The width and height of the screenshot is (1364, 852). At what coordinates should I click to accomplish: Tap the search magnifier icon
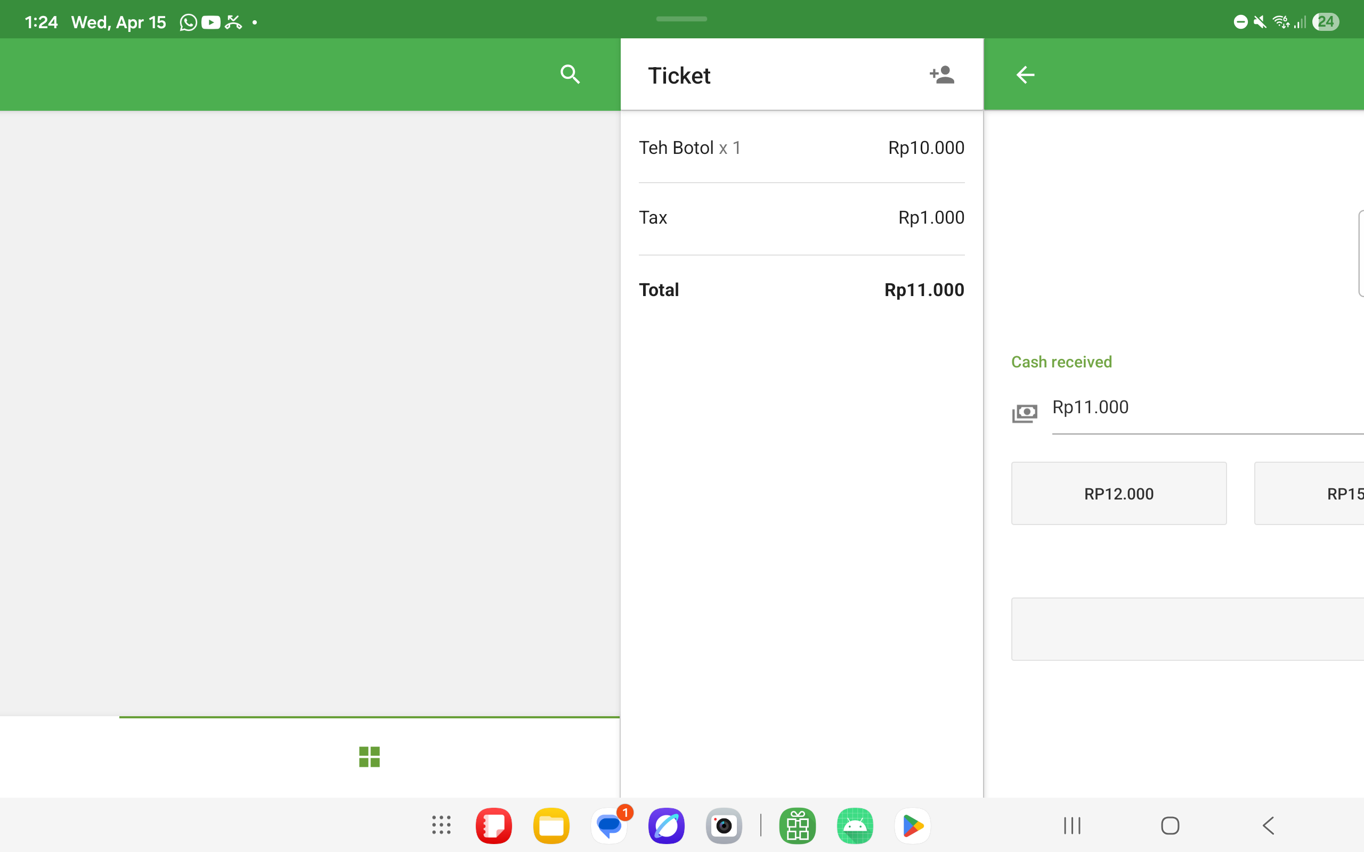pyautogui.click(x=570, y=75)
